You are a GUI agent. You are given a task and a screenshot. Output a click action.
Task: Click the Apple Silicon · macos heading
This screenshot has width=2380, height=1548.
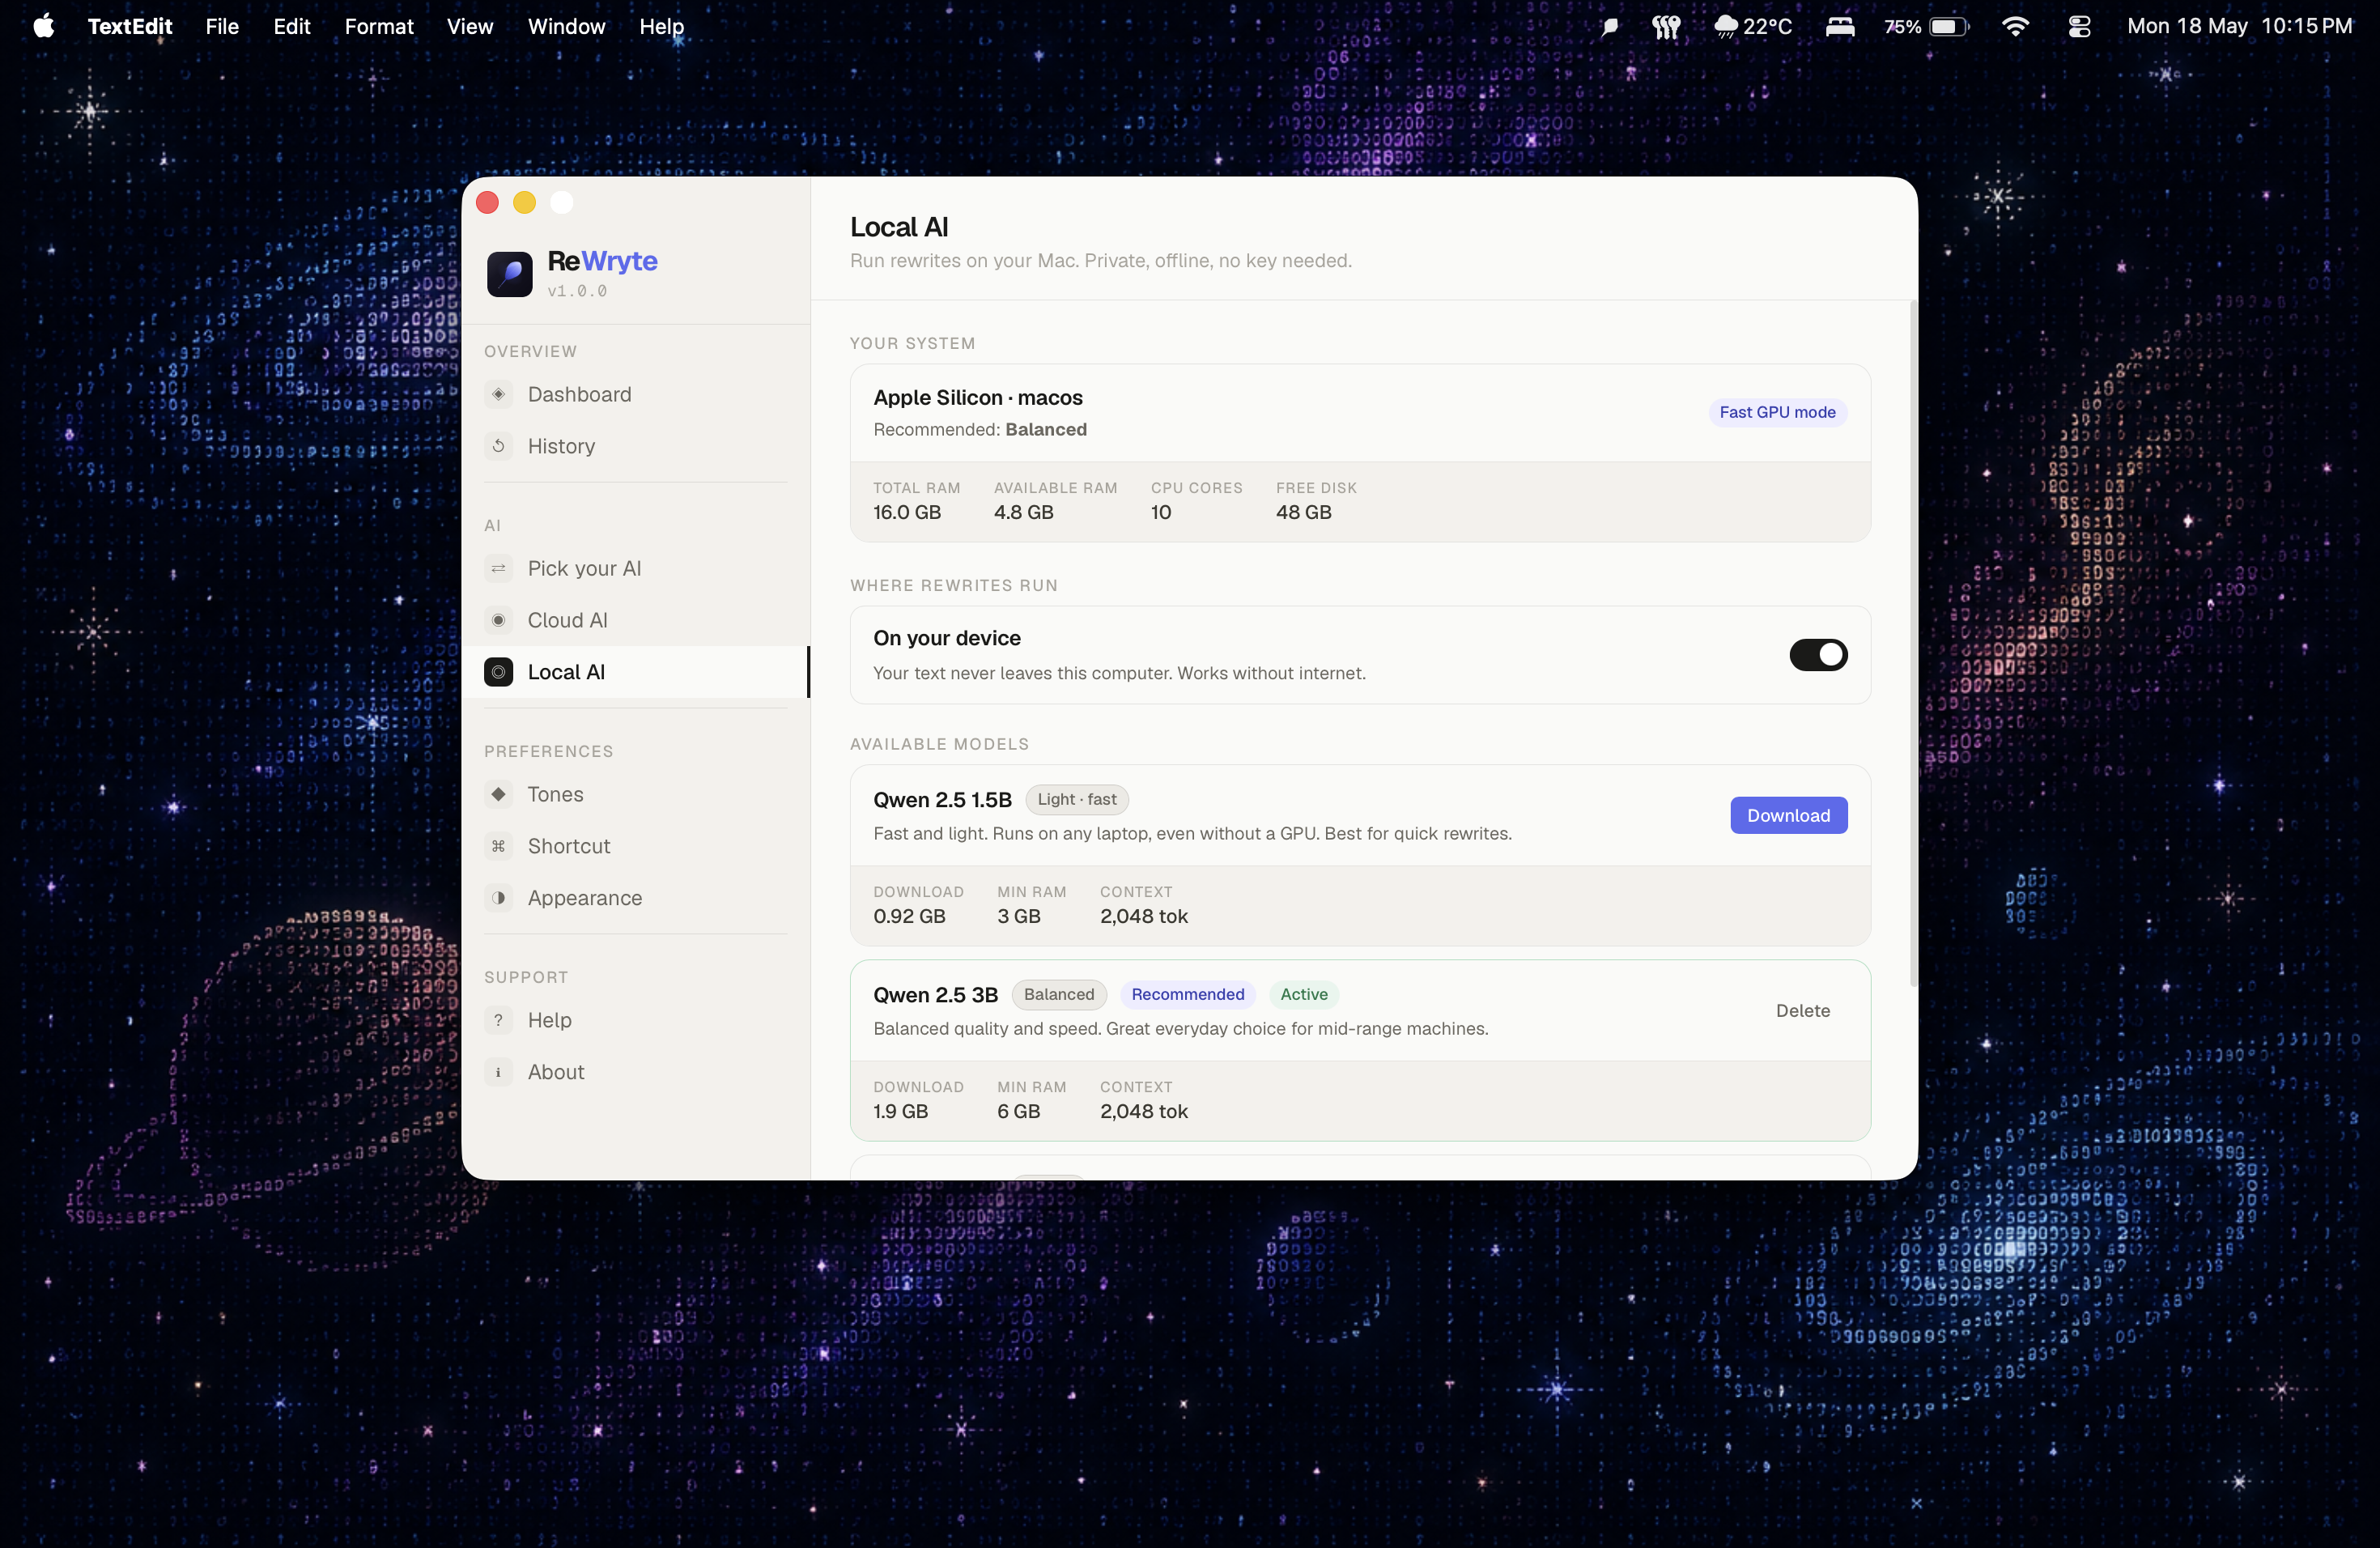tap(977, 397)
